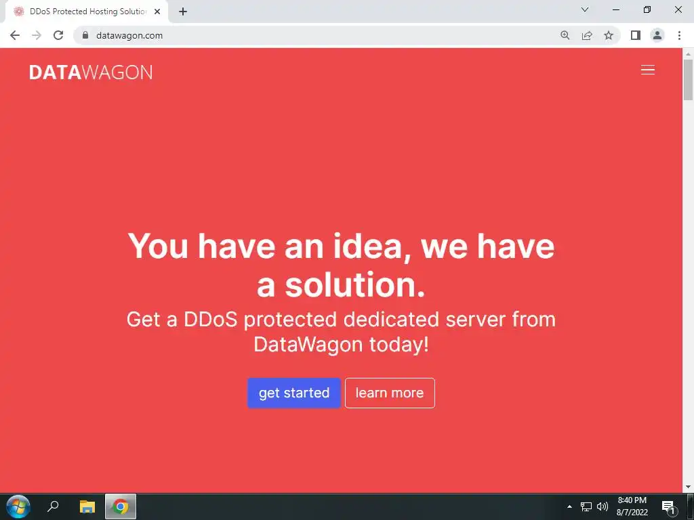
Task: Open the hamburger navigation menu
Action: 647,70
